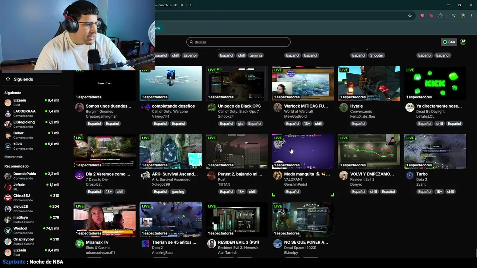Mute the Watch Live tab audio icon
This screenshot has width=477, height=268.
point(176,5)
